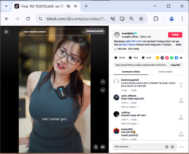Insert a mention with the @ icon
The width and height of the screenshot is (189, 154).
pos(167,147)
